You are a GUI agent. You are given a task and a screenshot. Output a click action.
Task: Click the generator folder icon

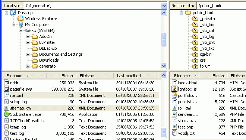point(35,66)
